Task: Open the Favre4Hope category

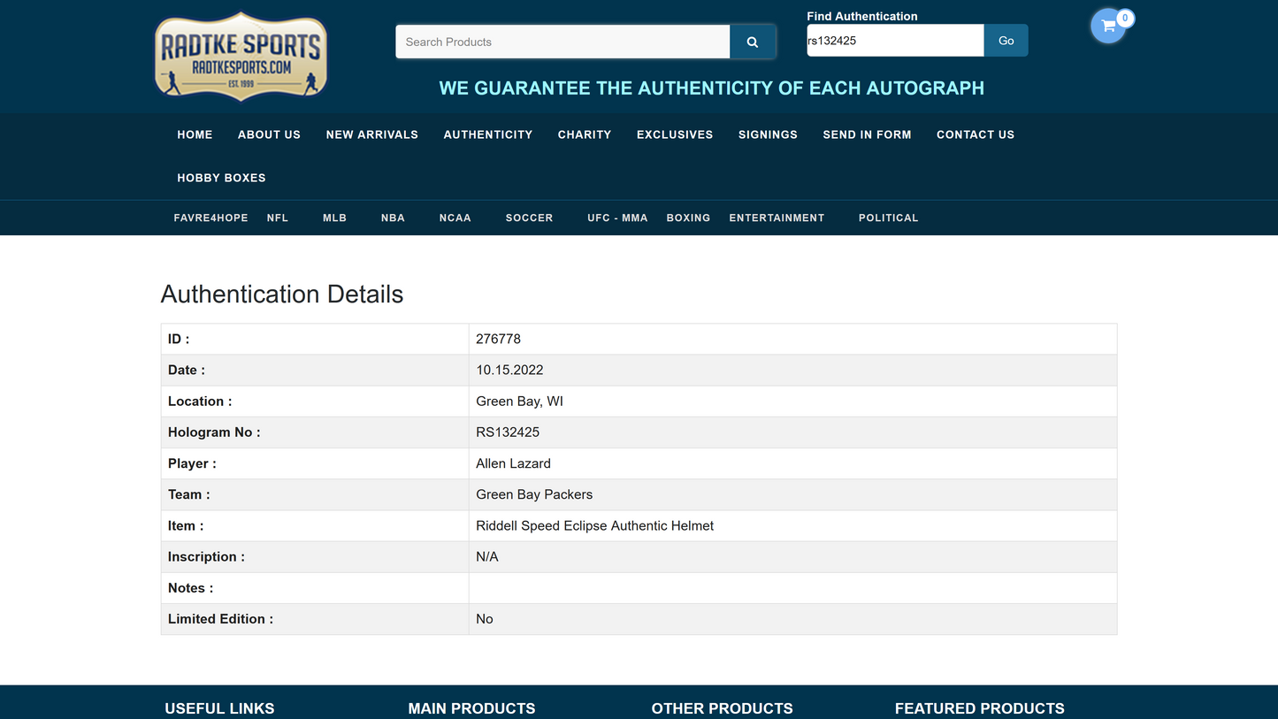Action: click(x=210, y=218)
